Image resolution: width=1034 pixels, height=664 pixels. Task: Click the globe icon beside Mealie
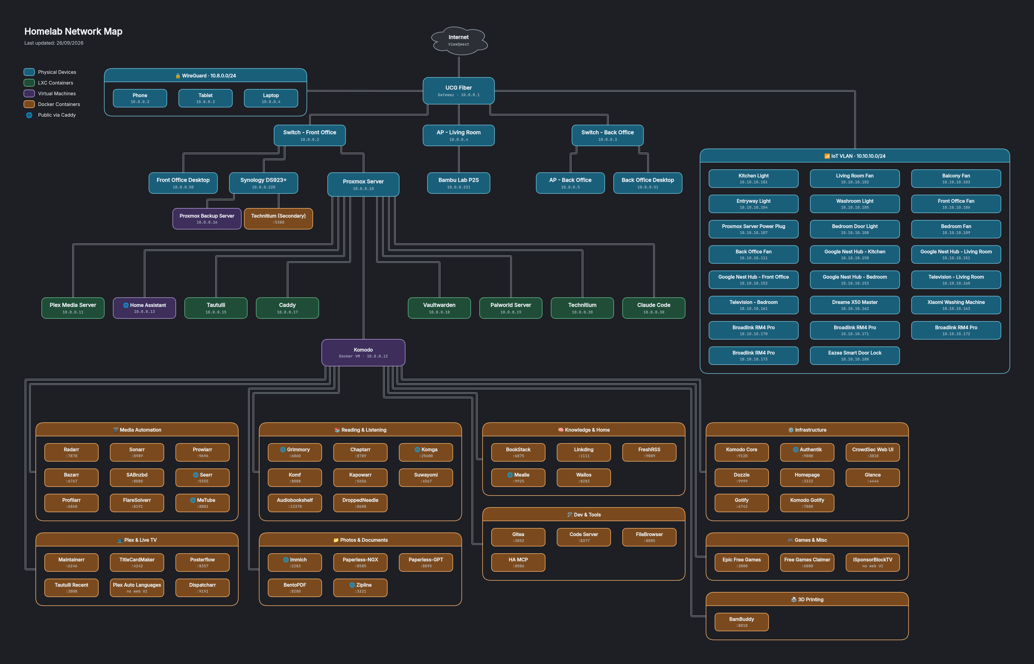coord(510,475)
